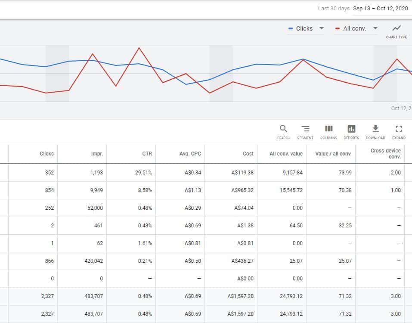Sort table by Clicks column header
This screenshot has height=323, width=412.
click(x=46, y=154)
